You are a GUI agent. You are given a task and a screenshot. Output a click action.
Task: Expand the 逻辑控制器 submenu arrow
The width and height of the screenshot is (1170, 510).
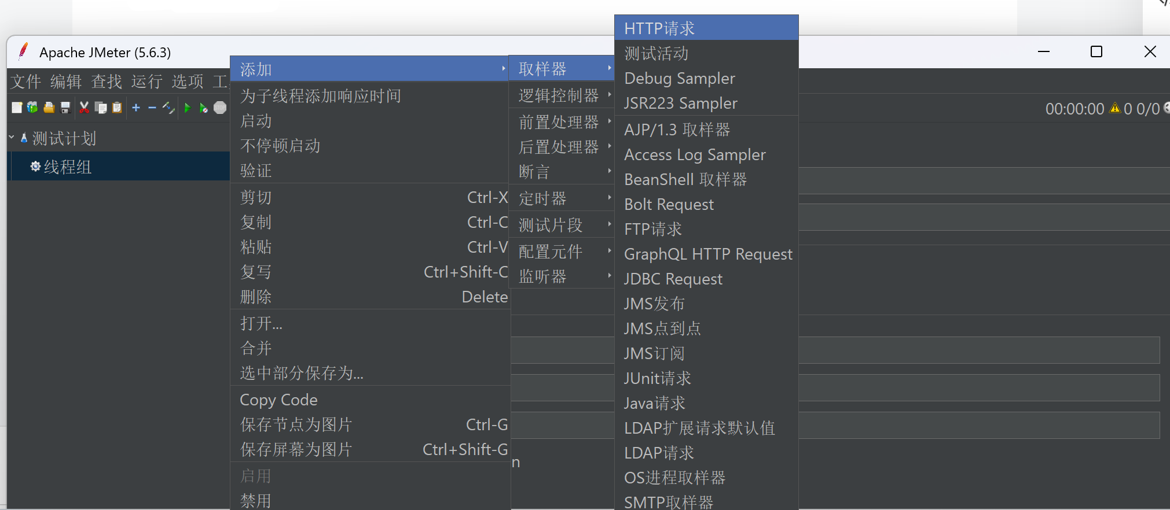click(610, 94)
